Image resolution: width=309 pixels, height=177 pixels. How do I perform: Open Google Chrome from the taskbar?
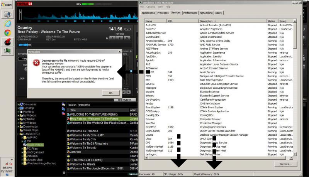click(7, 32)
